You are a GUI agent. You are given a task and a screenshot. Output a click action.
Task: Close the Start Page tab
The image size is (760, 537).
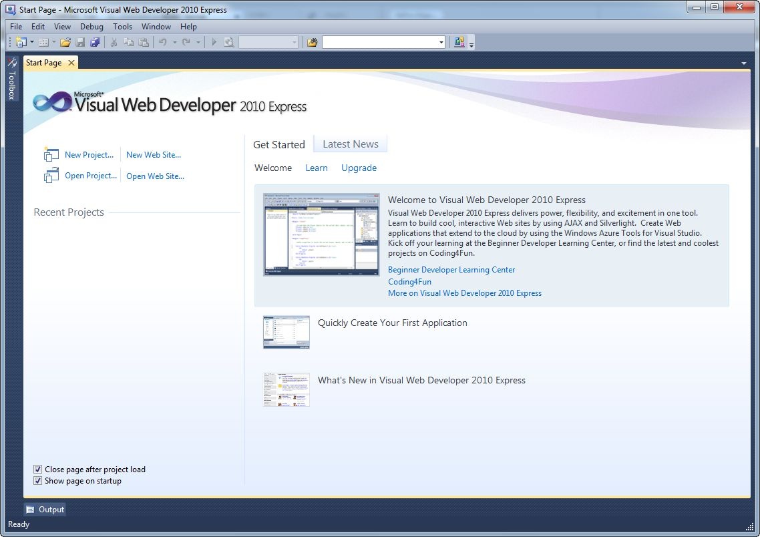pyautogui.click(x=71, y=63)
